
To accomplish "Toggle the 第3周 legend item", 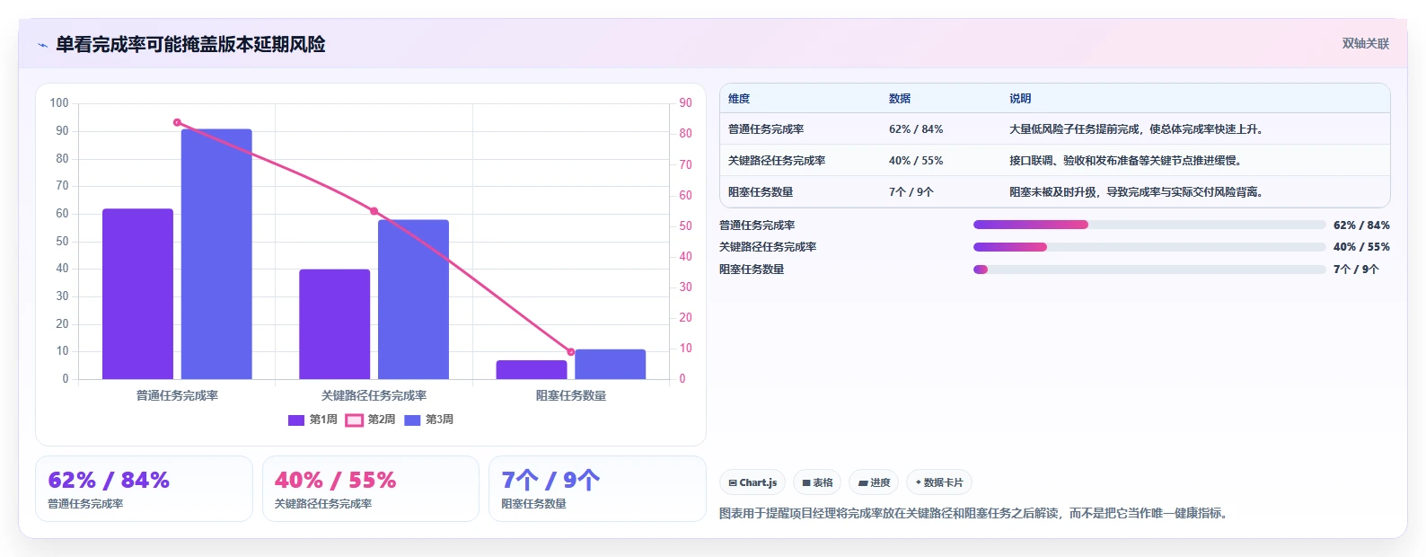I will [428, 420].
